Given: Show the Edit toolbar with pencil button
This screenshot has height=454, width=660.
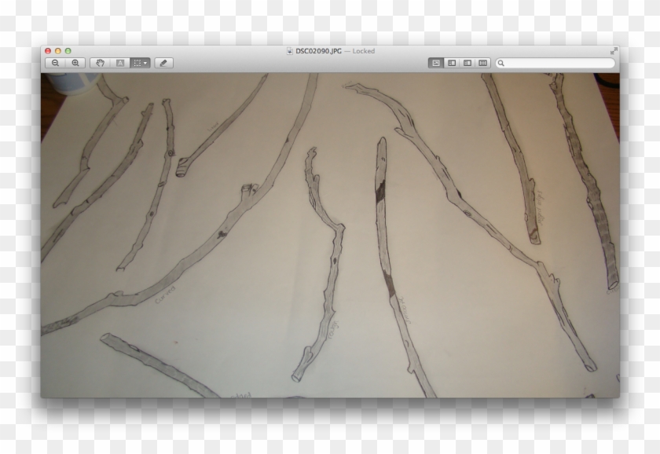Looking at the screenshot, I should [163, 63].
